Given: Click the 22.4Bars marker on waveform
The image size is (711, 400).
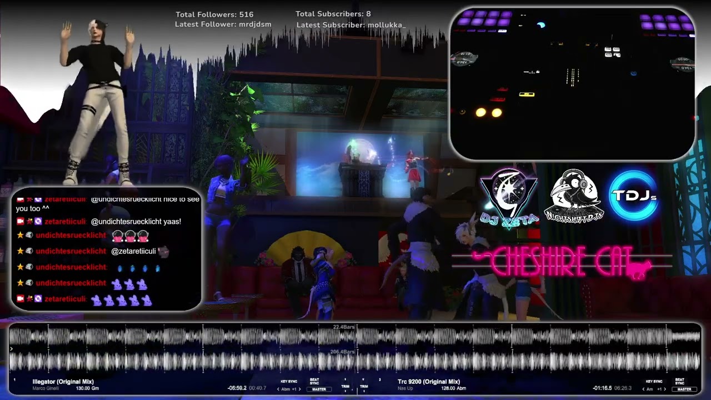Looking at the screenshot, I should [x=343, y=327].
